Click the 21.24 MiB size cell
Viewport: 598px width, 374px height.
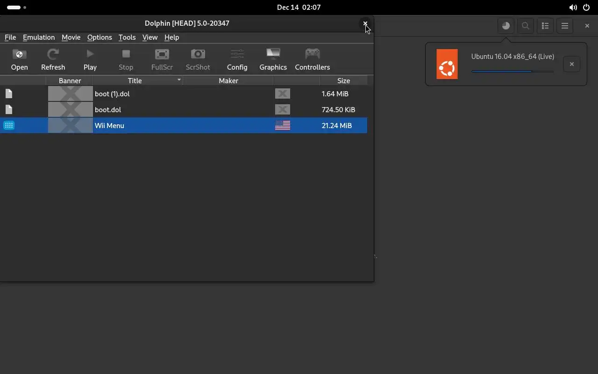[x=337, y=126]
